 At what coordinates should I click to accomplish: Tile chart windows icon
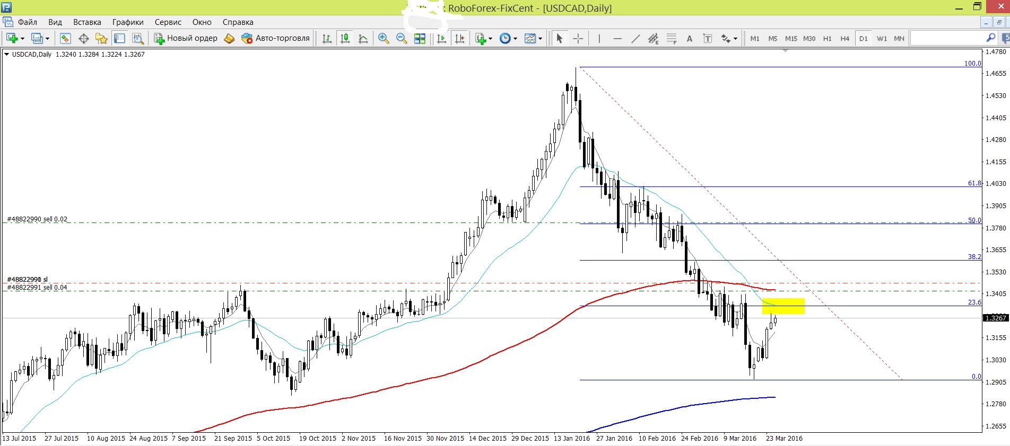tap(420, 38)
